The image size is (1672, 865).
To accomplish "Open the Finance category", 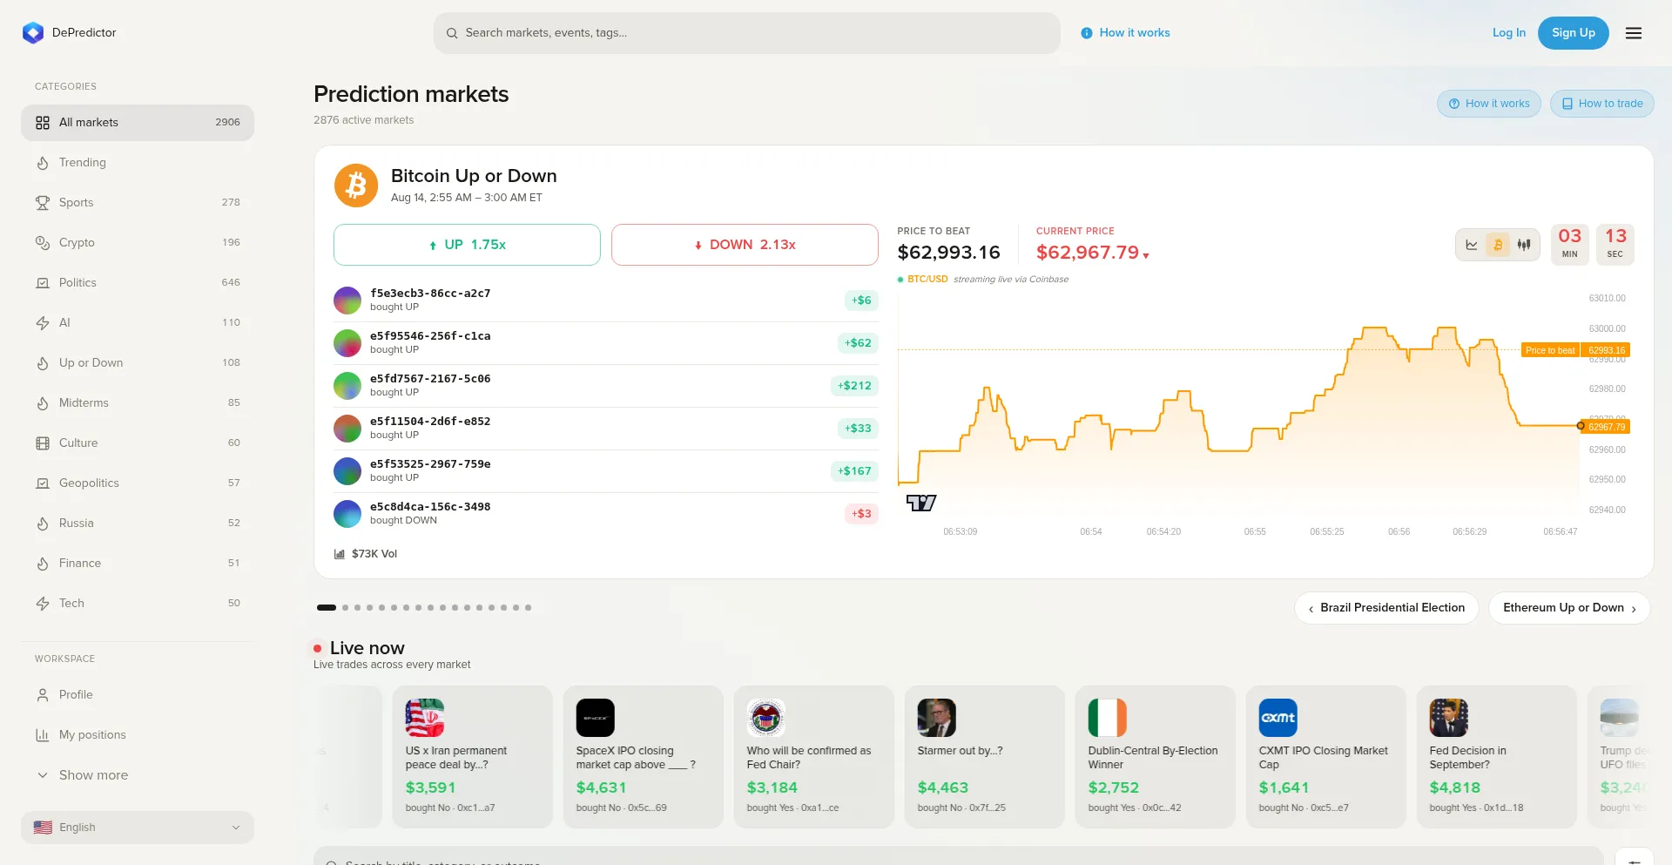I will (x=138, y=564).
